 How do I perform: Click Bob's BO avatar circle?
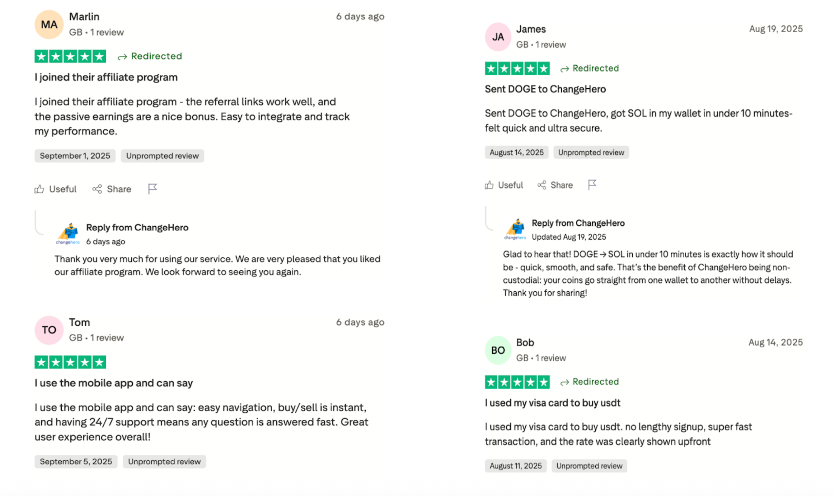coord(498,350)
